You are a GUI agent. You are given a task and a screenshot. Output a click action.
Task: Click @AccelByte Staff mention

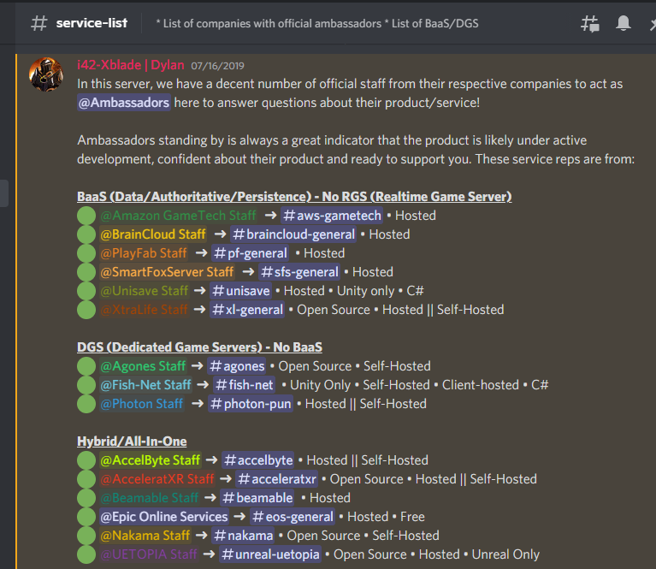[x=151, y=460]
